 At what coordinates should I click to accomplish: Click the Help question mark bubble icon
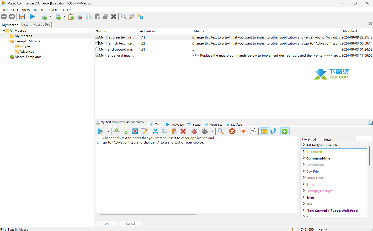(x=140, y=17)
